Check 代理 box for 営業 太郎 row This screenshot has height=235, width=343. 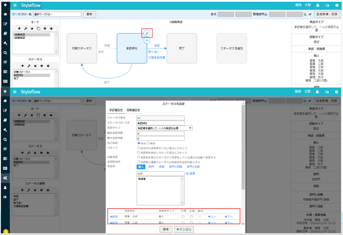click(x=183, y=217)
